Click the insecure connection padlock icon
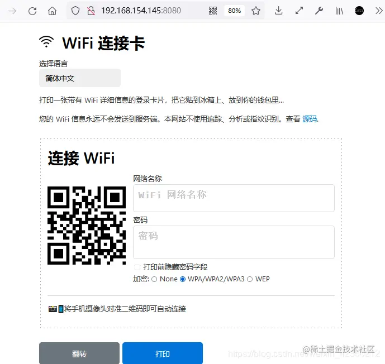This screenshot has width=385, height=364. (x=91, y=11)
